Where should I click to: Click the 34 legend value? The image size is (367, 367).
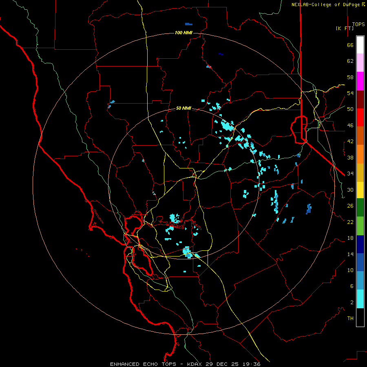click(x=350, y=174)
